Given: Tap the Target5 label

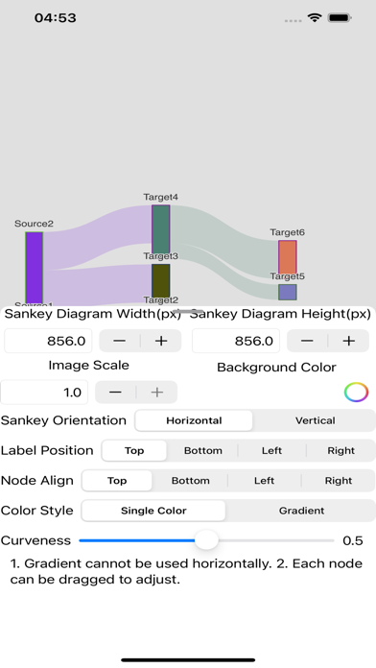Looking at the screenshot, I should pyautogui.click(x=288, y=276).
